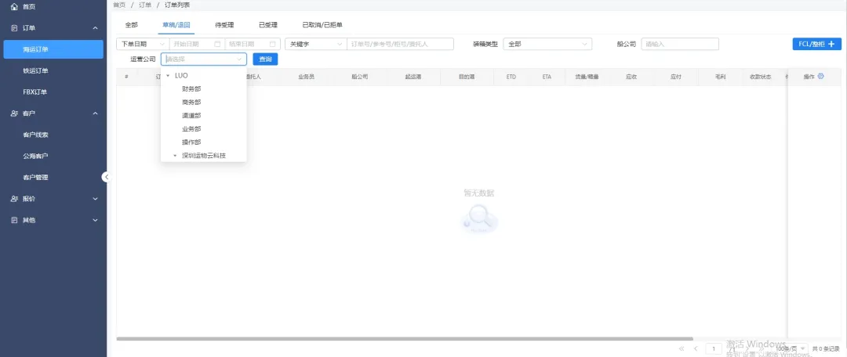
Task: Open the 装箱类型 dropdown showing 全部
Action: click(x=547, y=44)
